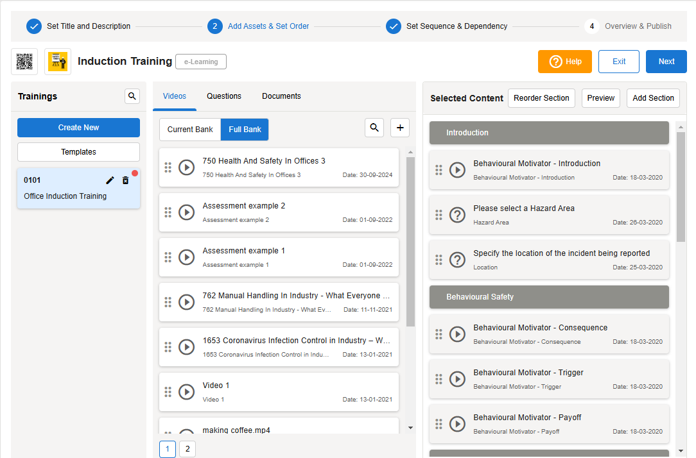Open search in the video bank

374,128
